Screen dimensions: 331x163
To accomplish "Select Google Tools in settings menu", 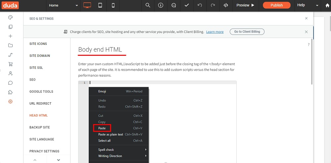I will 41,91.
